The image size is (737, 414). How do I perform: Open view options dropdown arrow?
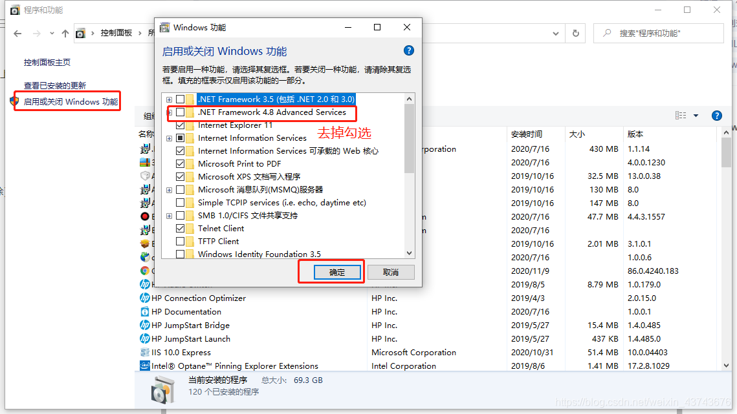tap(696, 116)
